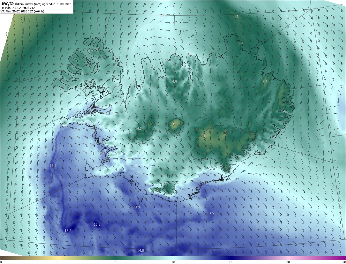Image resolution: width=346 pixels, height=264 pixels.
Task: Click the 15.2 value in the southwest ocean
Action: coord(68,231)
